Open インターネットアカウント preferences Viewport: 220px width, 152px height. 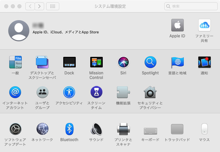tap(15, 92)
